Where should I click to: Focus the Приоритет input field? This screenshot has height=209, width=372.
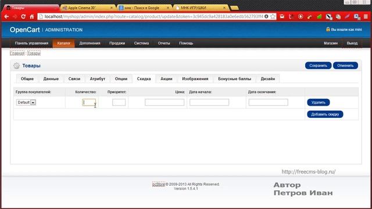119,102
